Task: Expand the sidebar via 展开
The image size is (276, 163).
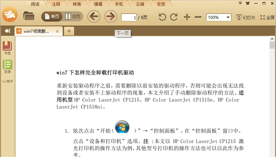Action: (7, 81)
